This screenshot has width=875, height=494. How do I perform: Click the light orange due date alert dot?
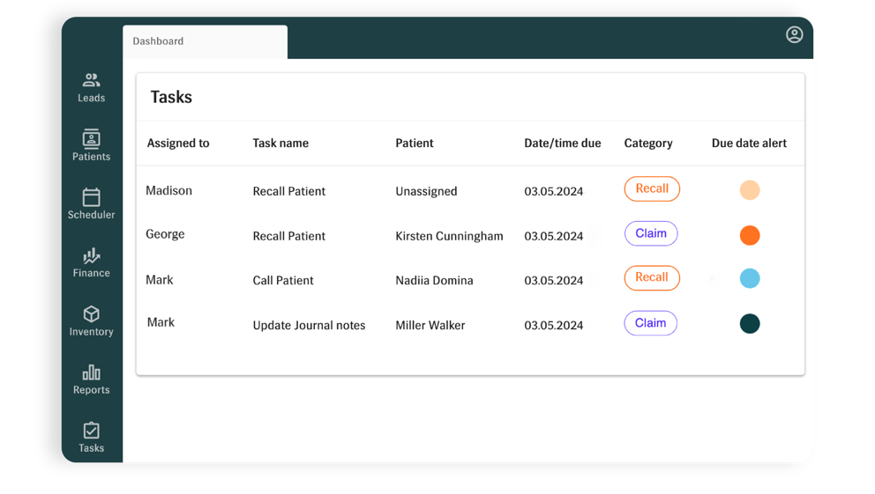(750, 190)
